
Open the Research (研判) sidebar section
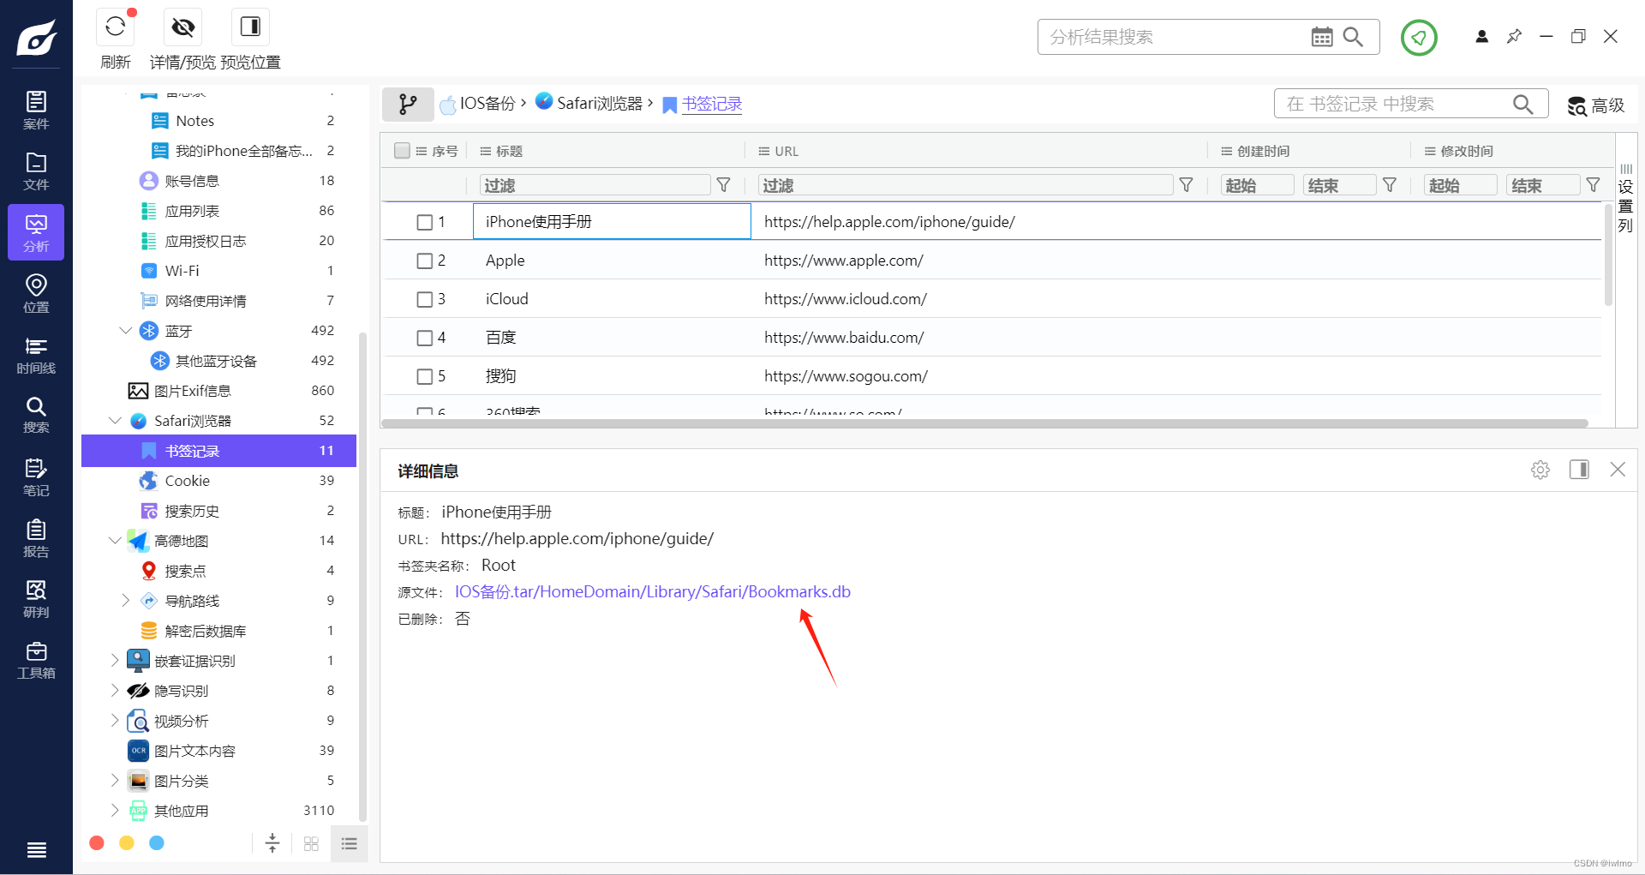(x=36, y=599)
